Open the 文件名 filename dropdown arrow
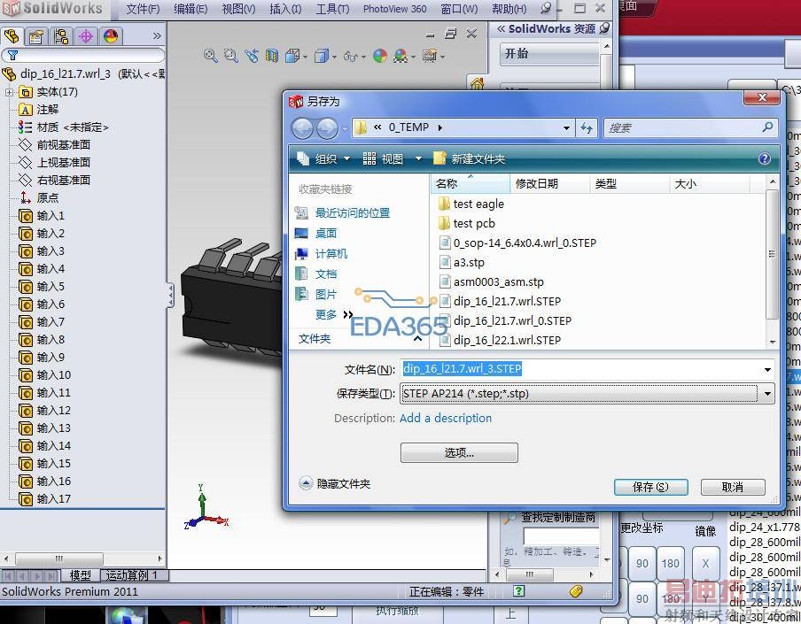Viewport: 801px width, 624px height. (767, 369)
